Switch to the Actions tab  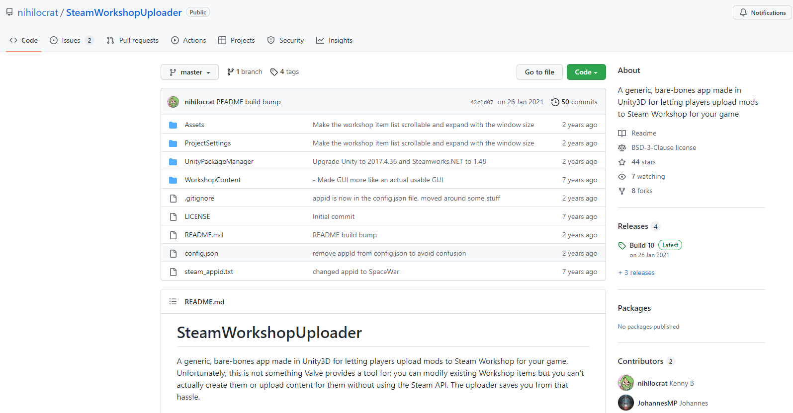coord(188,40)
